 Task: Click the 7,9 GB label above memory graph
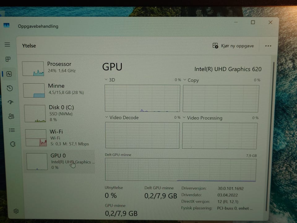[251, 155]
